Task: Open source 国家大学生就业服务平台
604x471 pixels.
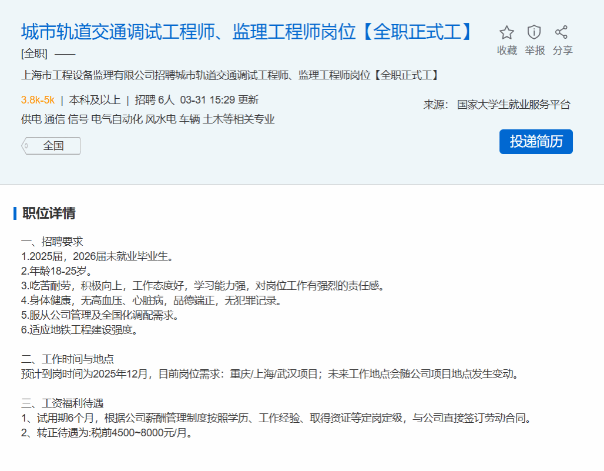Action: (x=514, y=105)
